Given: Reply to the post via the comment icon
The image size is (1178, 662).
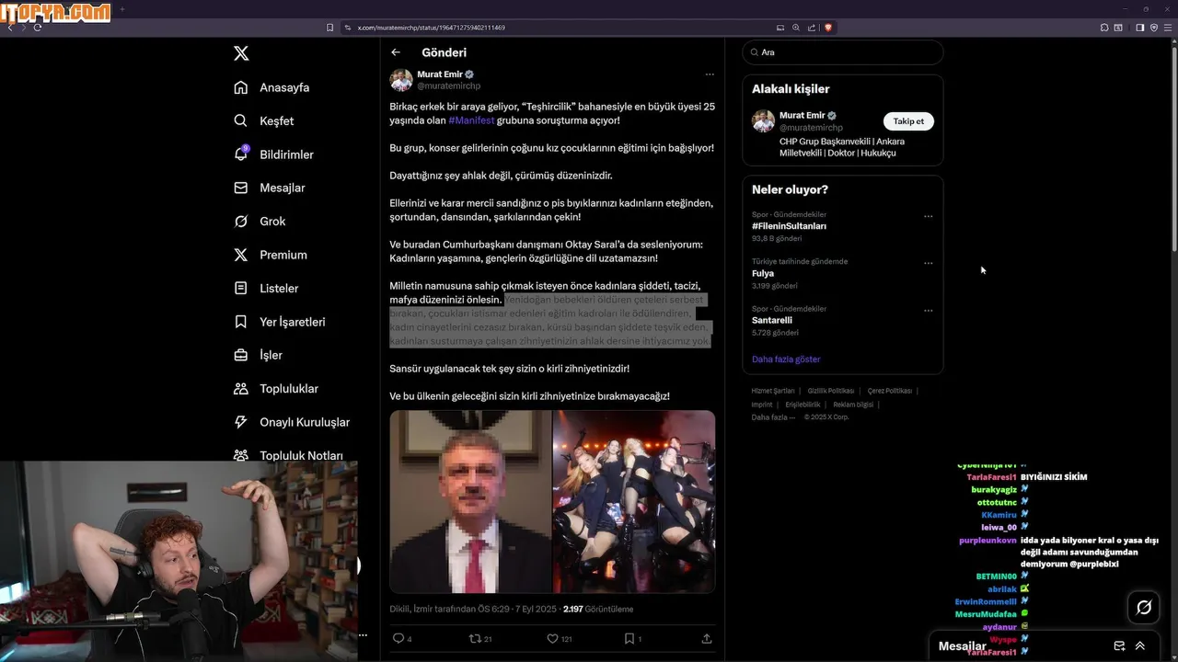Looking at the screenshot, I should coord(398,638).
